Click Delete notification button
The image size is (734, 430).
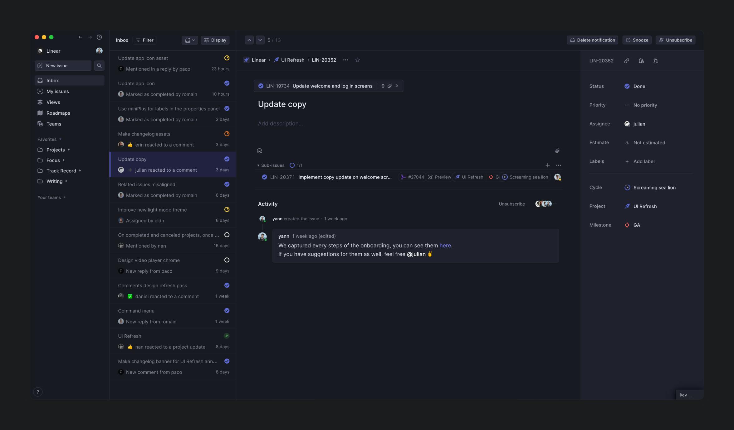coord(592,40)
